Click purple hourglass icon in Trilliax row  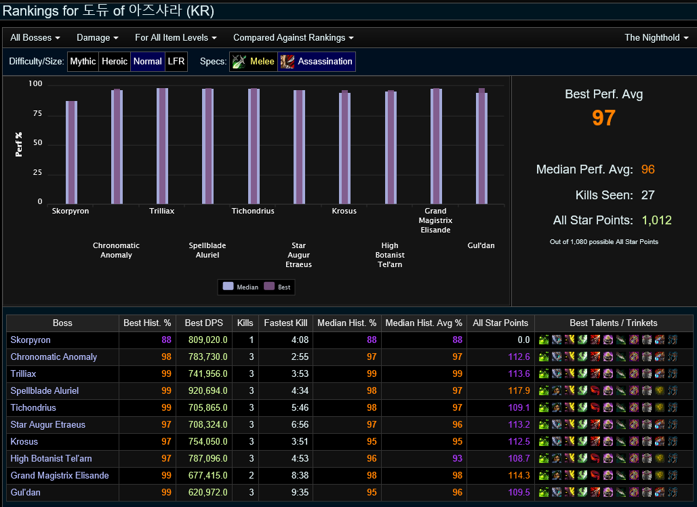point(634,373)
